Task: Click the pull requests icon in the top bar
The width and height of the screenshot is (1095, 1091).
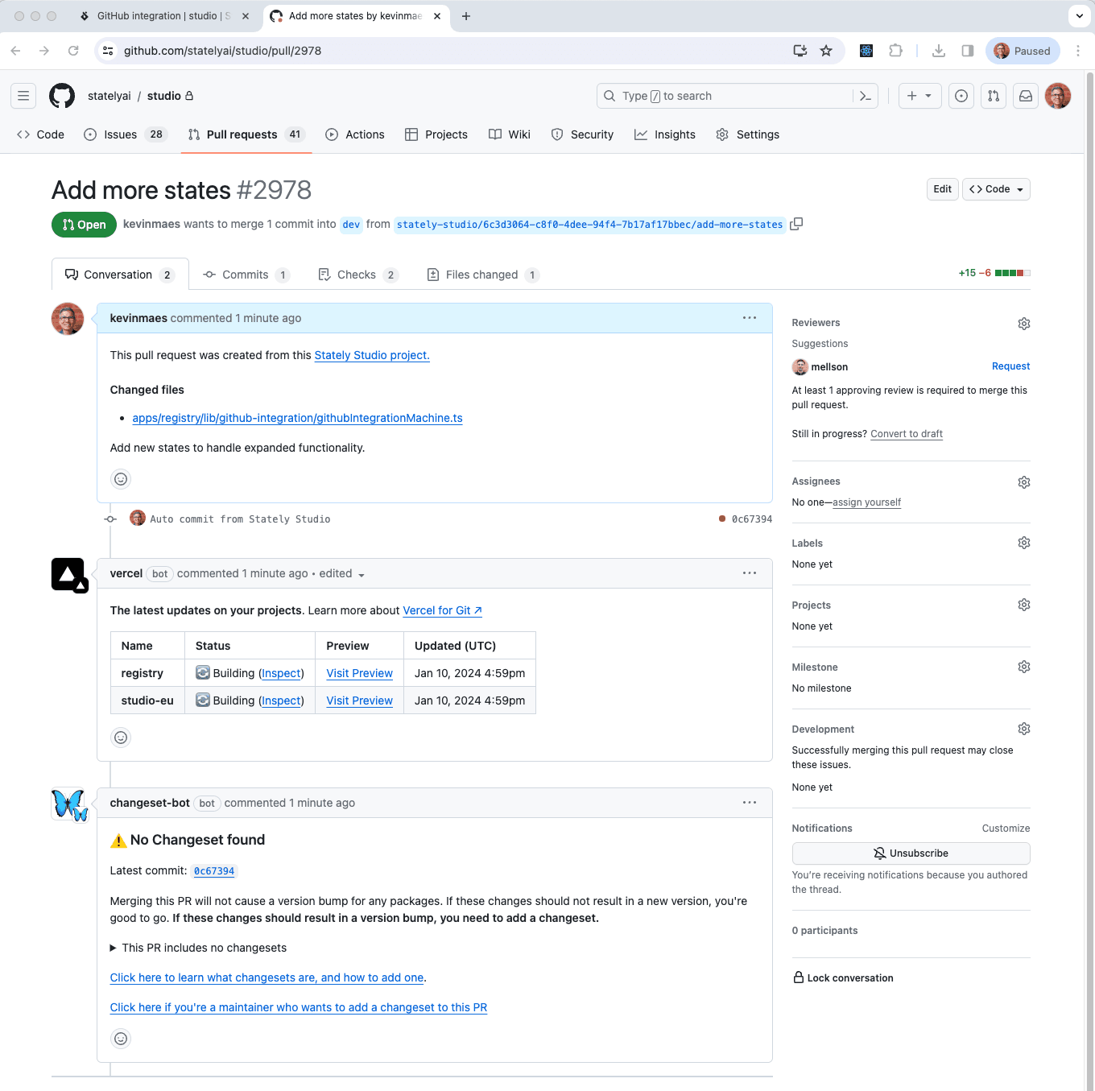Action: [x=993, y=95]
